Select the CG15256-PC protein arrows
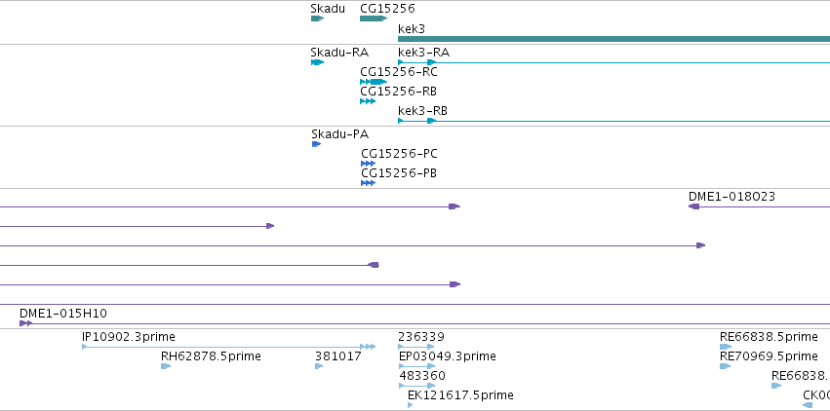830x411 pixels. click(x=368, y=164)
